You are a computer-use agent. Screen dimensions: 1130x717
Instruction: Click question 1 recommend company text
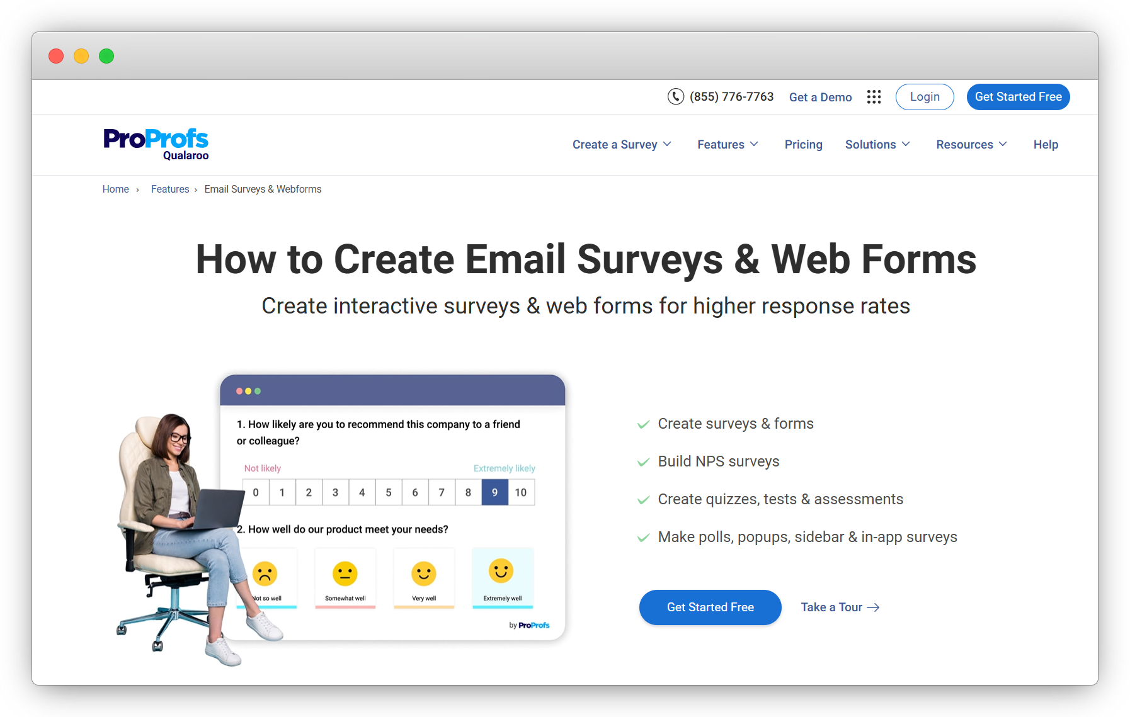tap(379, 432)
